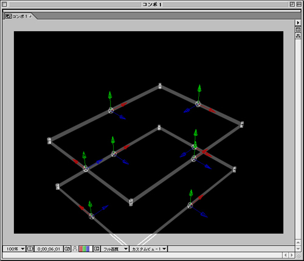
Task: Click the title-safe area grid icon
Action: tap(30, 249)
